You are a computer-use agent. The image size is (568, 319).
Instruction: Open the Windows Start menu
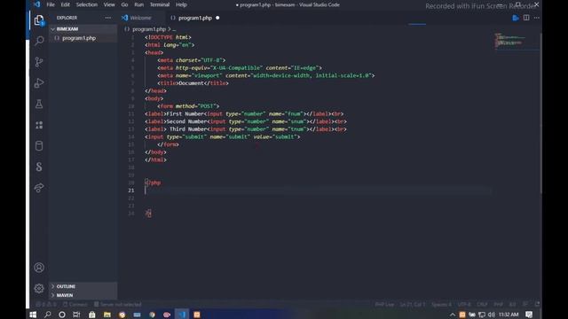[x=33, y=315]
